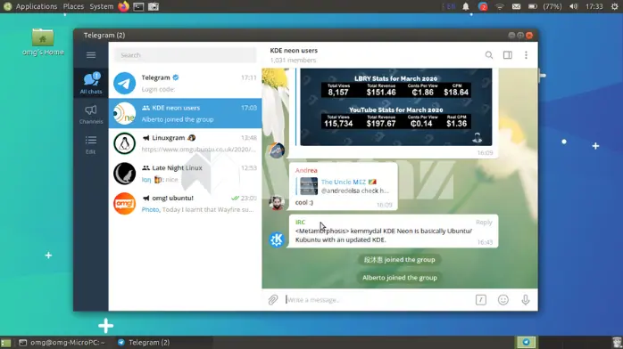623x349 pixels.
Task: Click Andrea's sender name
Action: [306, 170]
